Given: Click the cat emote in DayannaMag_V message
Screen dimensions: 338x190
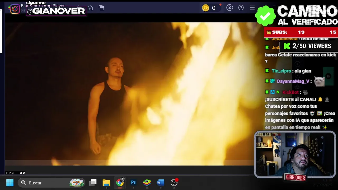Looking at the screenshot, I should pyautogui.click(x=319, y=81).
